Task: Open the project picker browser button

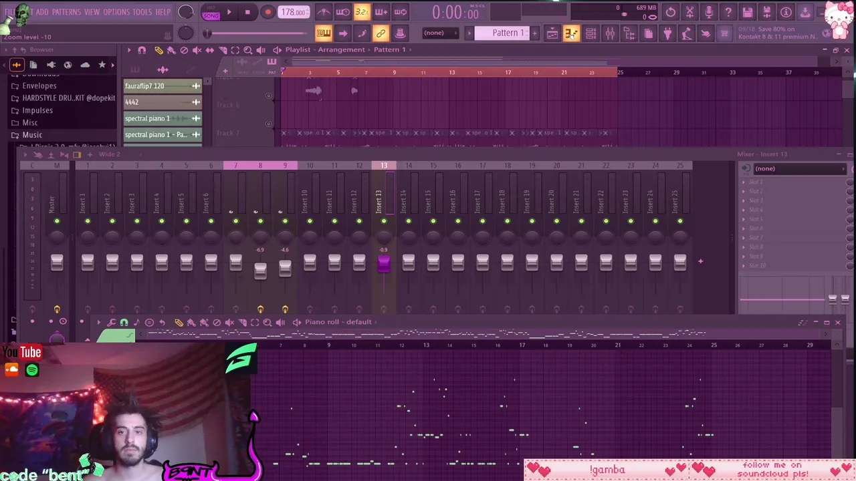Action: pyautogui.click(x=648, y=33)
